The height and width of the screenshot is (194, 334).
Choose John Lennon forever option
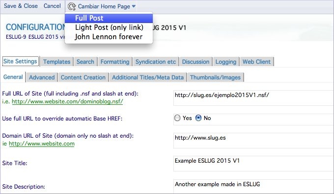pos(109,37)
